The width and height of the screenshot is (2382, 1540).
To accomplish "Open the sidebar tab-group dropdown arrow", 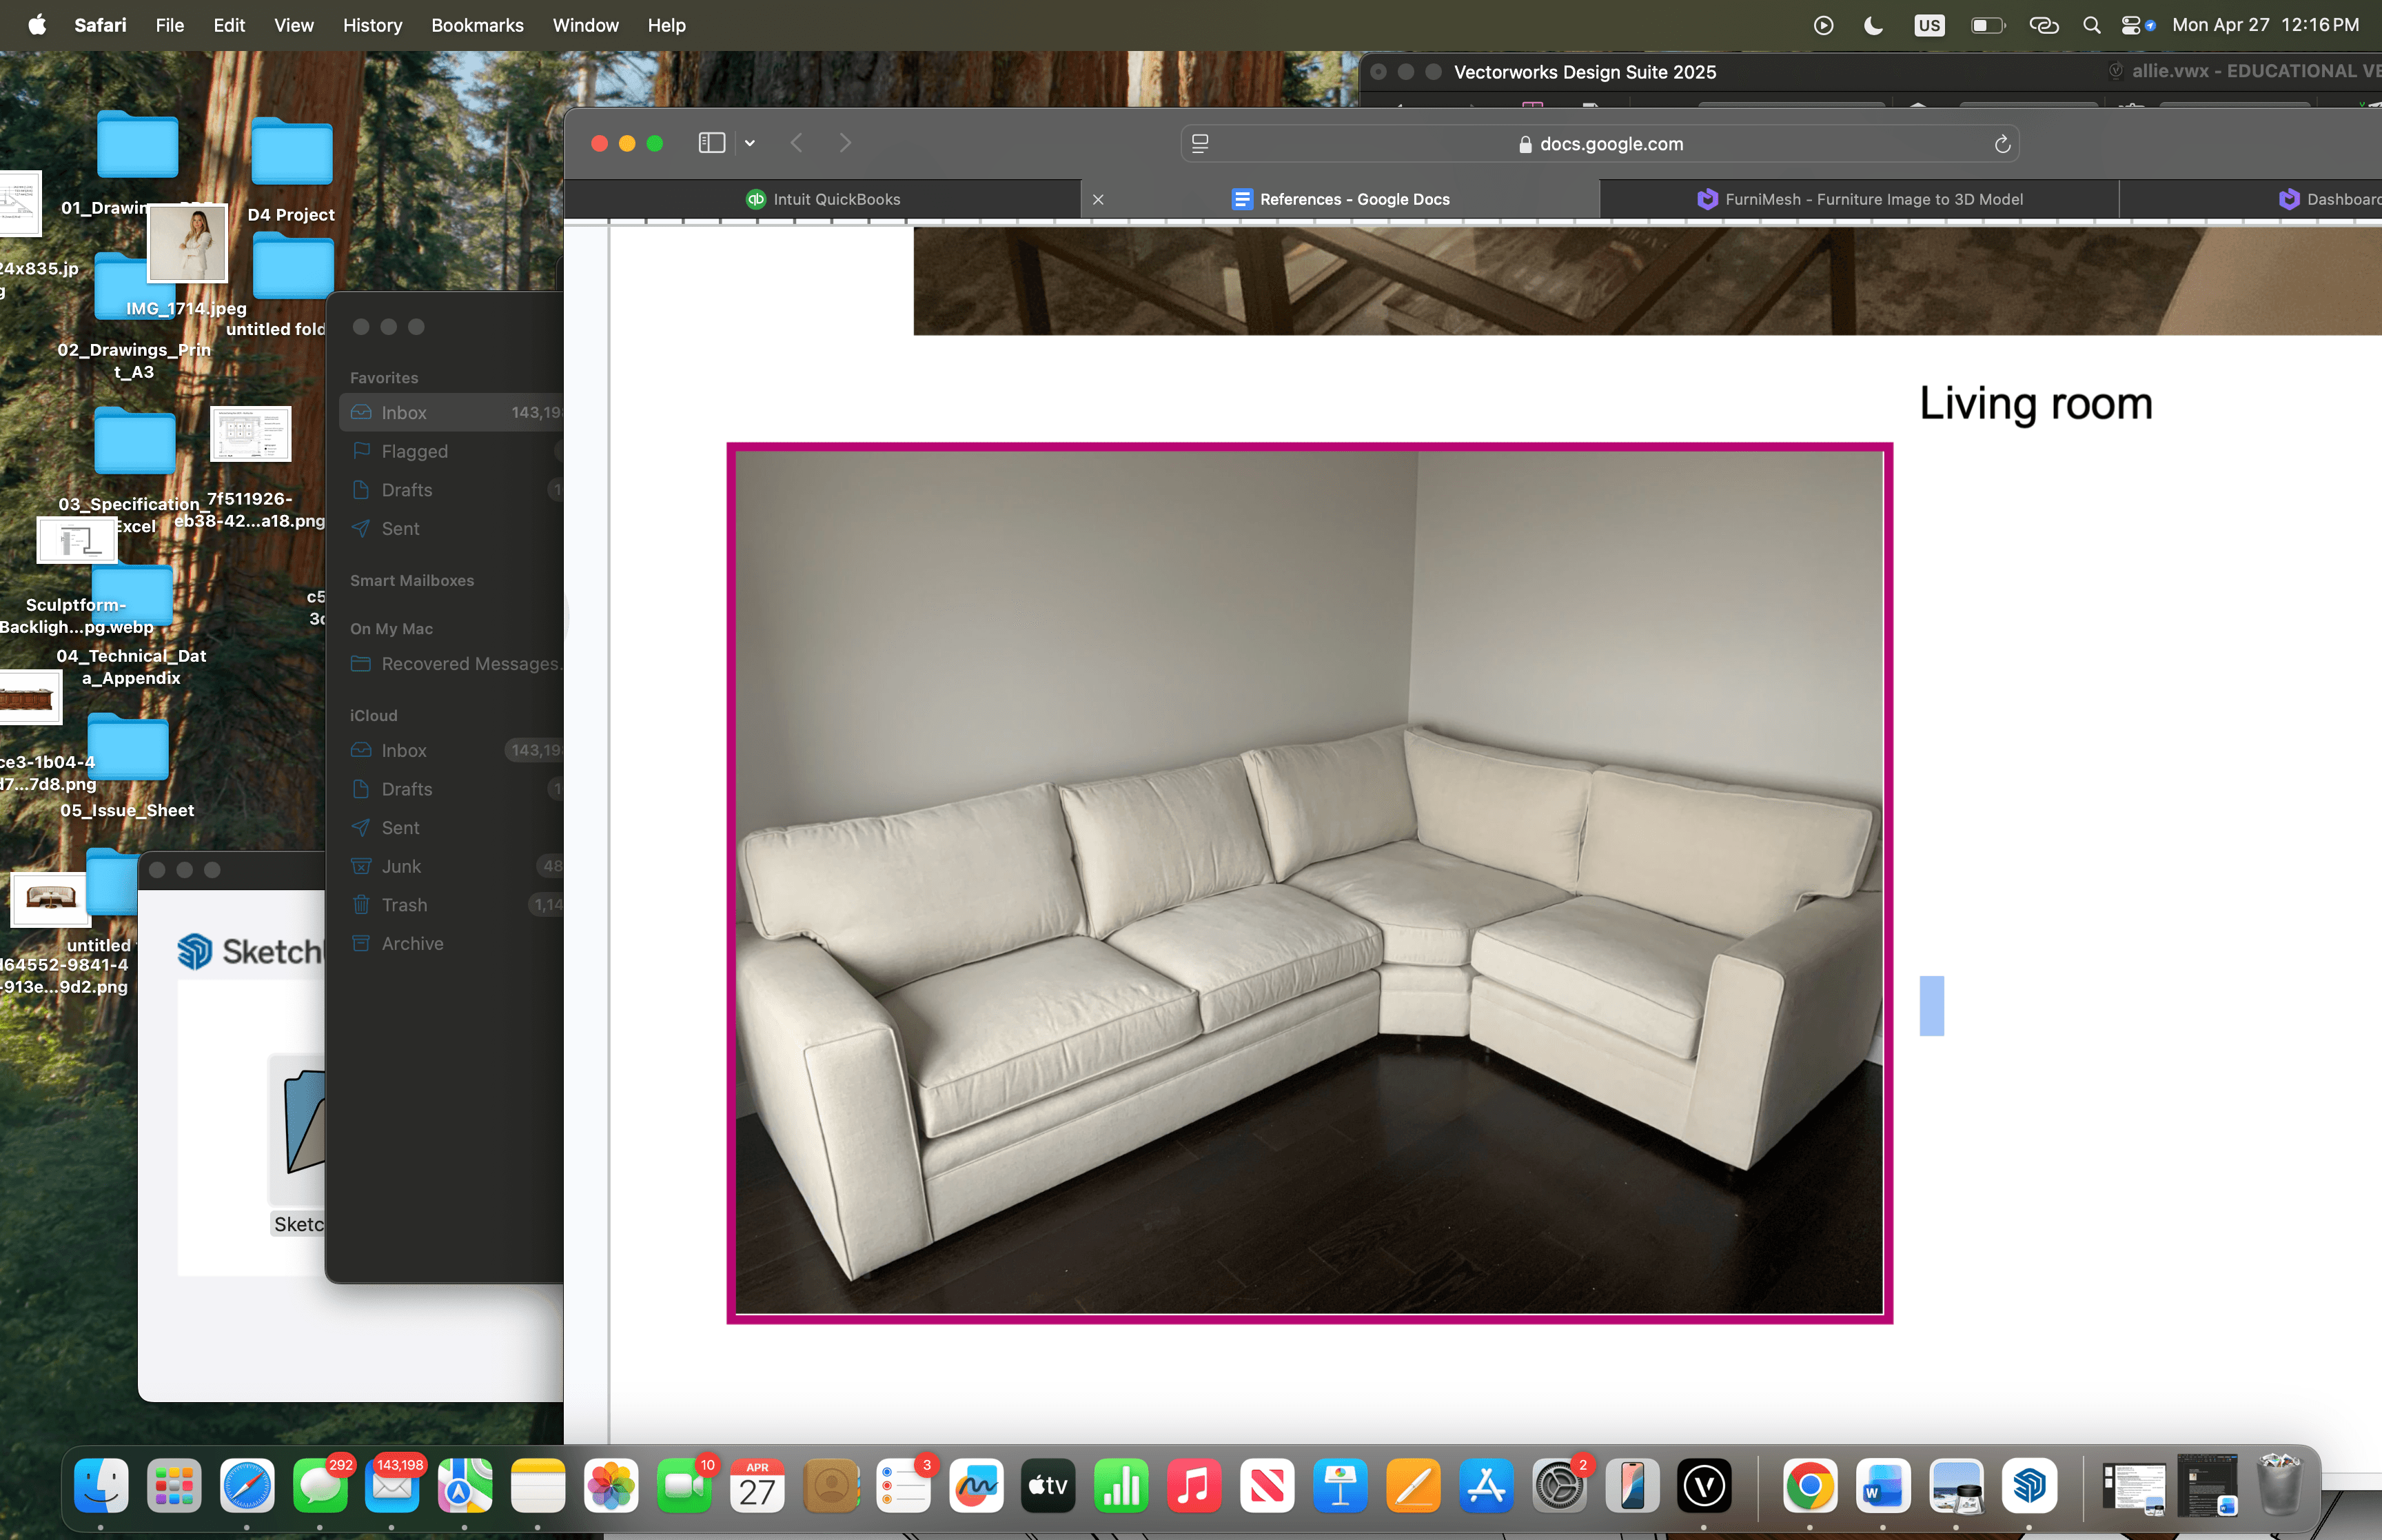I will coord(750,143).
